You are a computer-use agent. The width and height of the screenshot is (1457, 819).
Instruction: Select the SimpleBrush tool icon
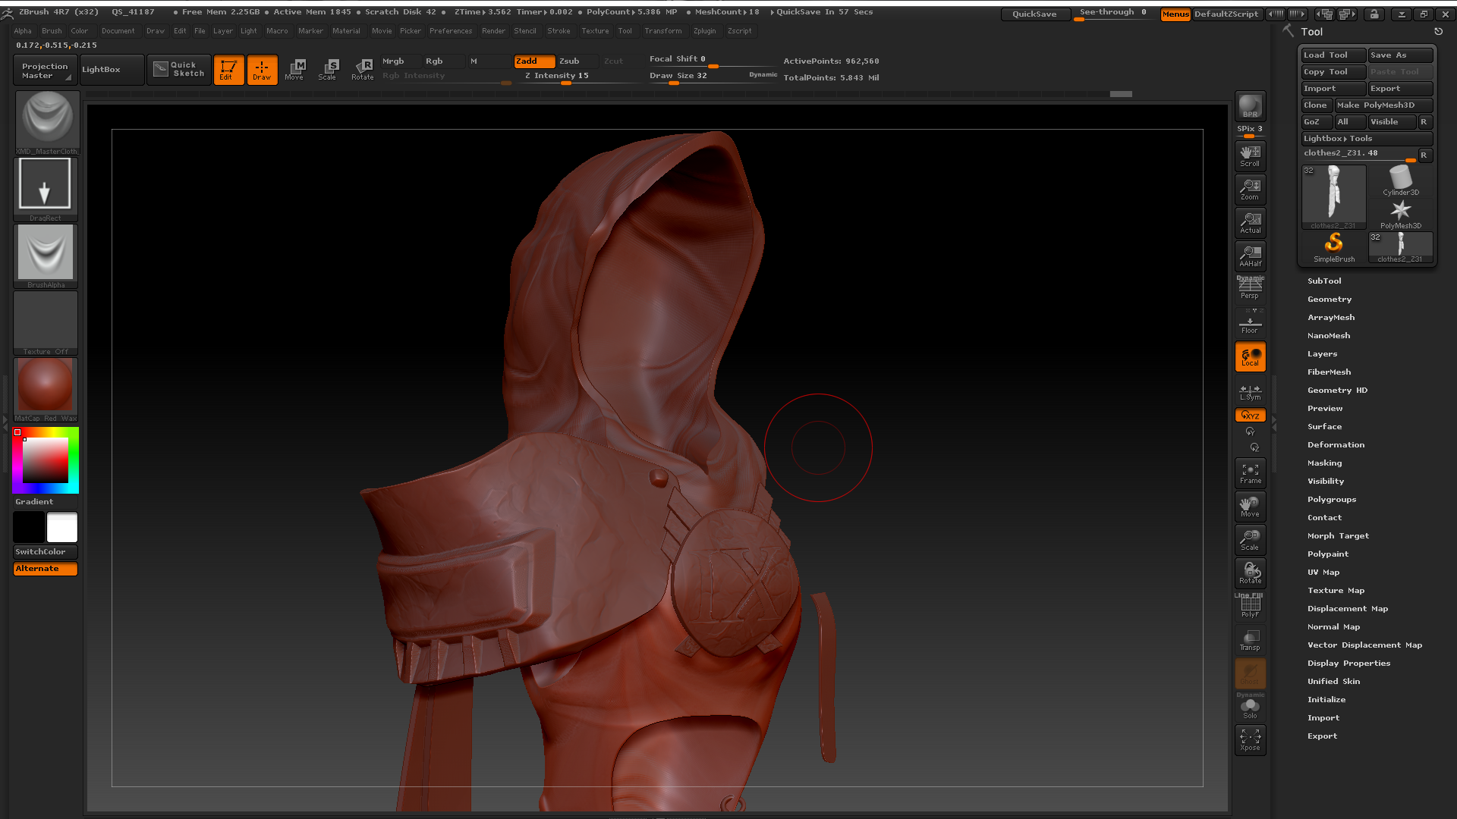tap(1333, 247)
